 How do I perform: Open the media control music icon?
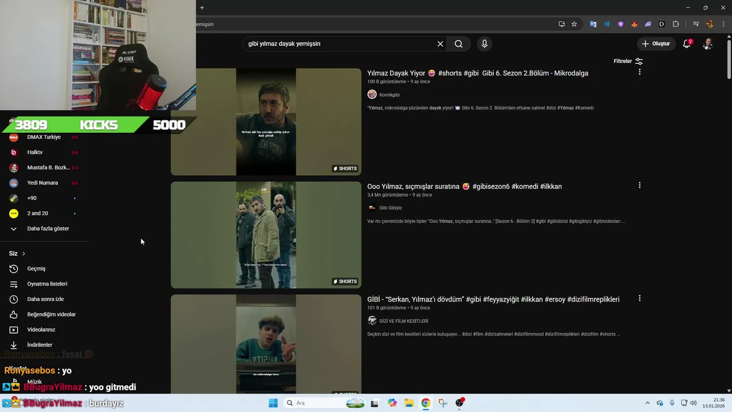pyautogui.click(x=696, y=24)
